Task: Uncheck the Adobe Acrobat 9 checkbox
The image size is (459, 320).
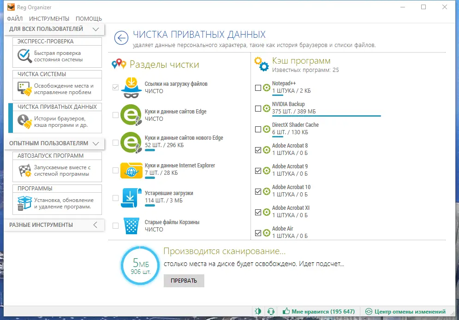Action: pos(258,171)
